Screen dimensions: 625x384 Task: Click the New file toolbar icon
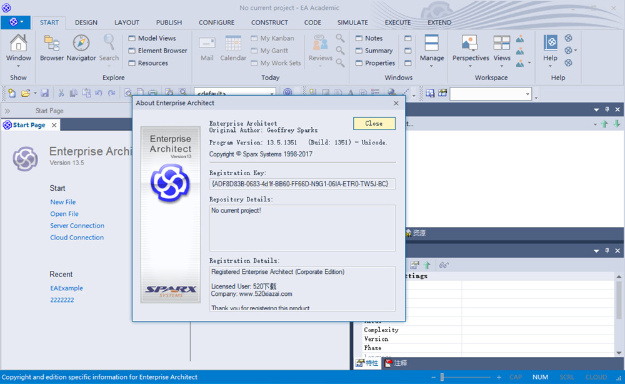12,93
